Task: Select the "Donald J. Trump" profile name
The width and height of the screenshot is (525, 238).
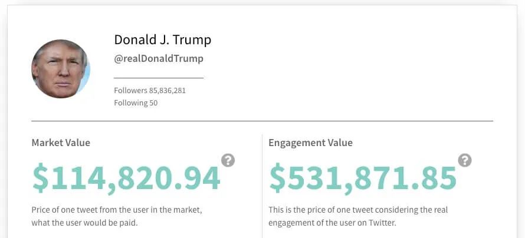Action: click(x=162, y=40)
